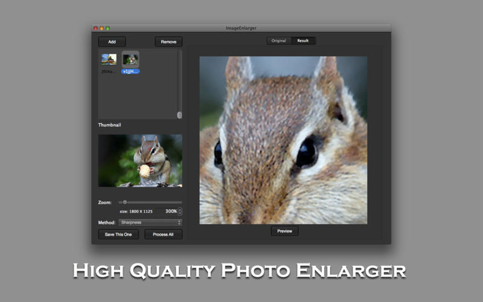Click the Add button
Screen dimensions: 483x302
pos(112,42)
